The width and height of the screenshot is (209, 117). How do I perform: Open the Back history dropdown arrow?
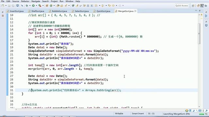(117, 6)
